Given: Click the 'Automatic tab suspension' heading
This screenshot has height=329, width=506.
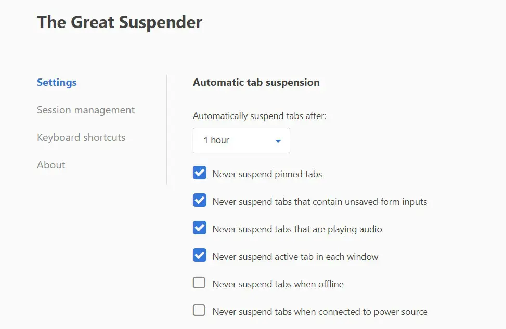Looking at the screenshot, I should point(256,83).
